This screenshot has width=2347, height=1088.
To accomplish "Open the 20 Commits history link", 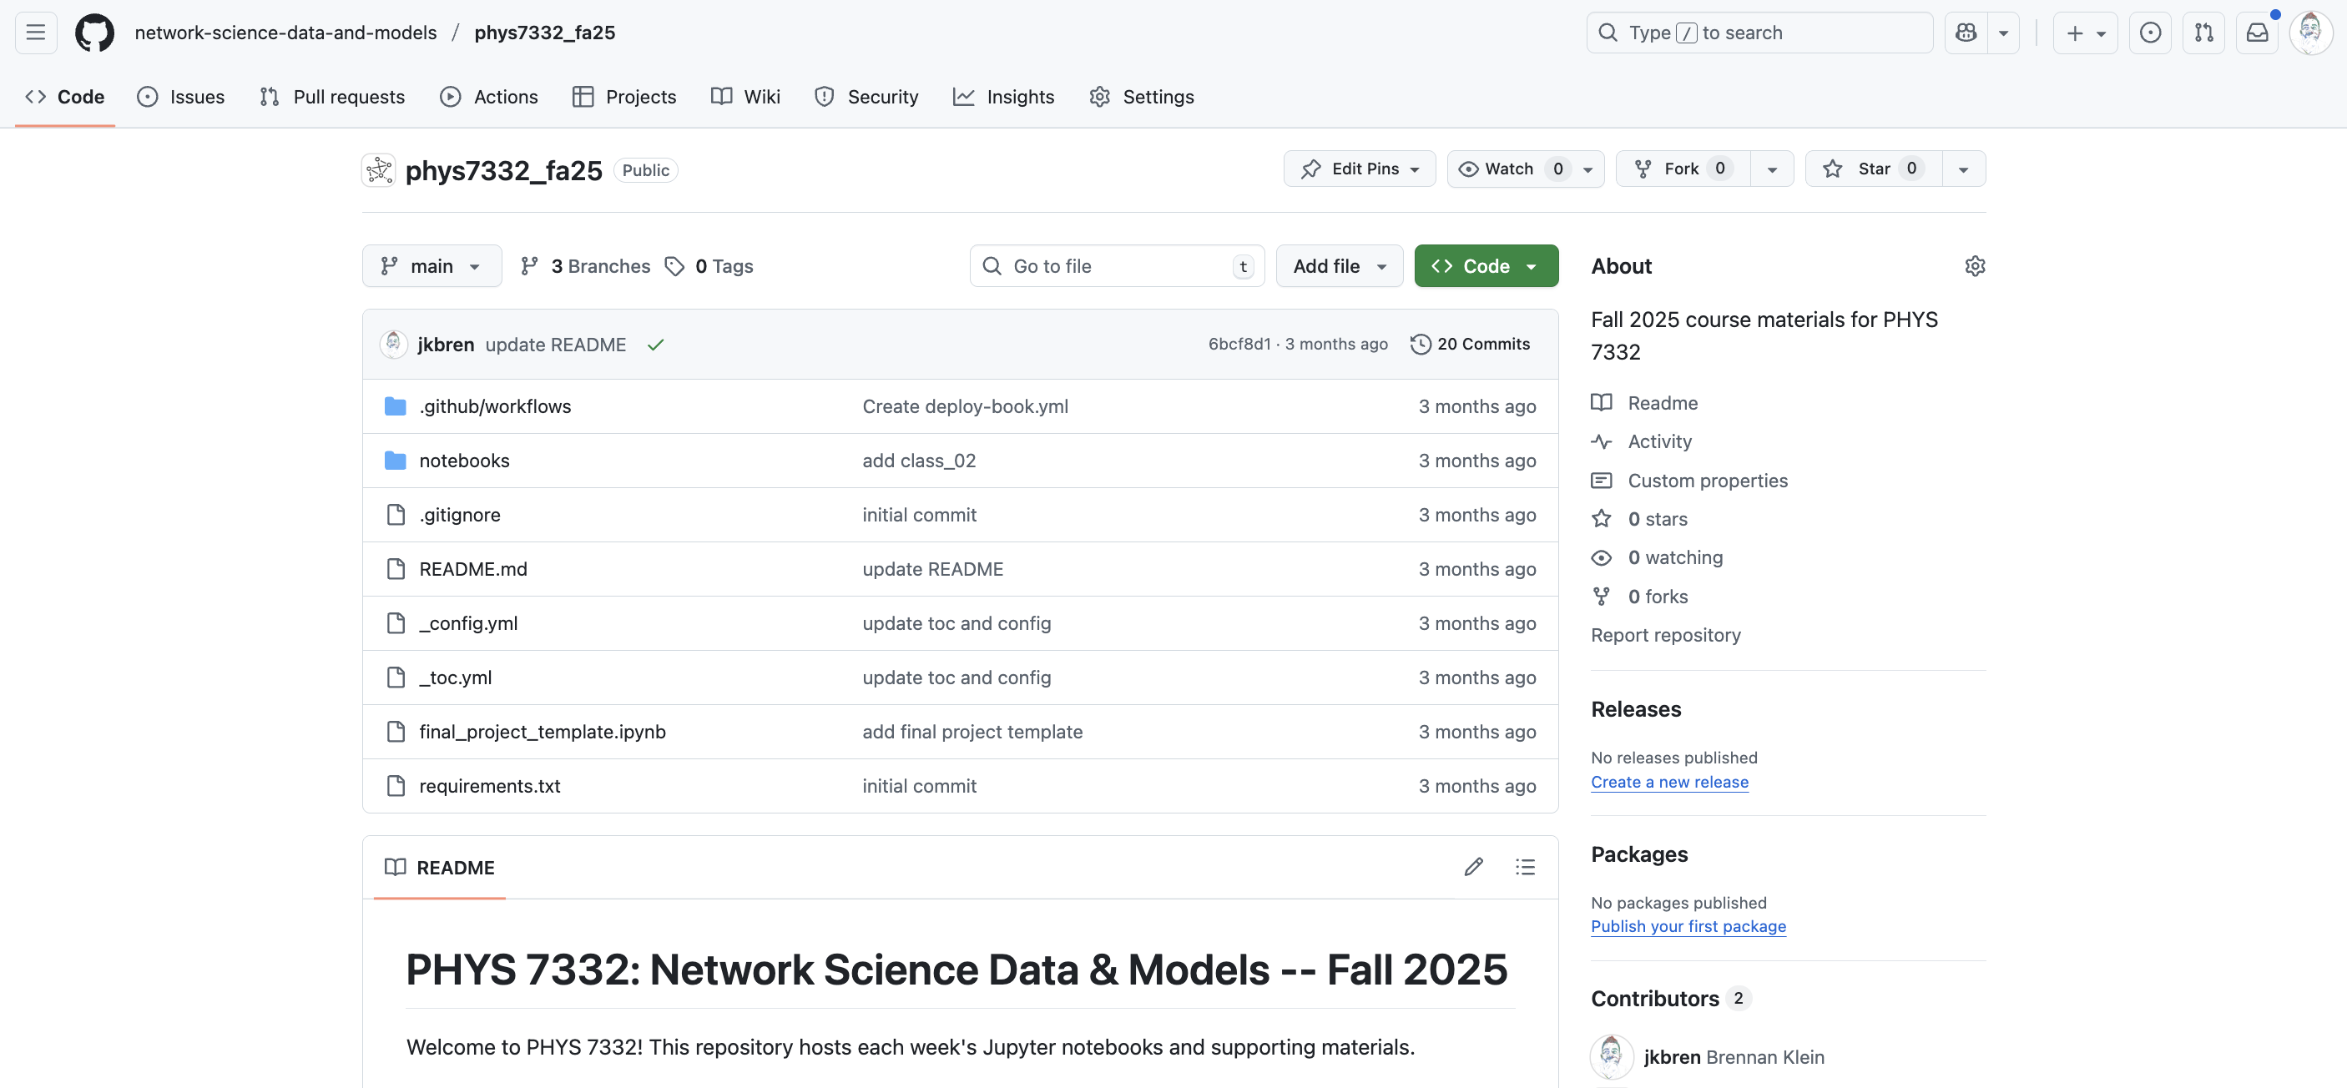I will 1470,344.
